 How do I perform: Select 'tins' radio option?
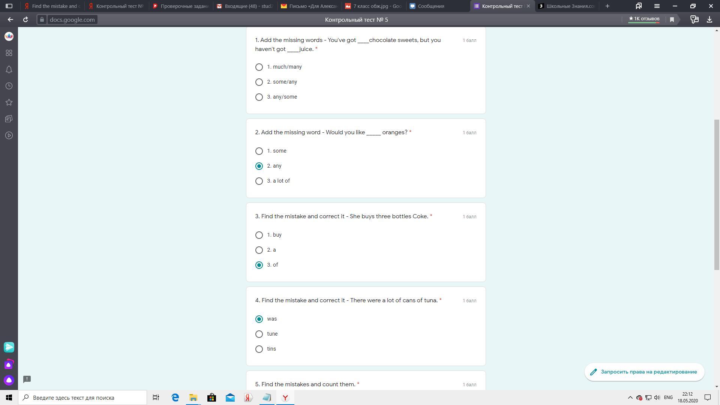coord(259,349)
